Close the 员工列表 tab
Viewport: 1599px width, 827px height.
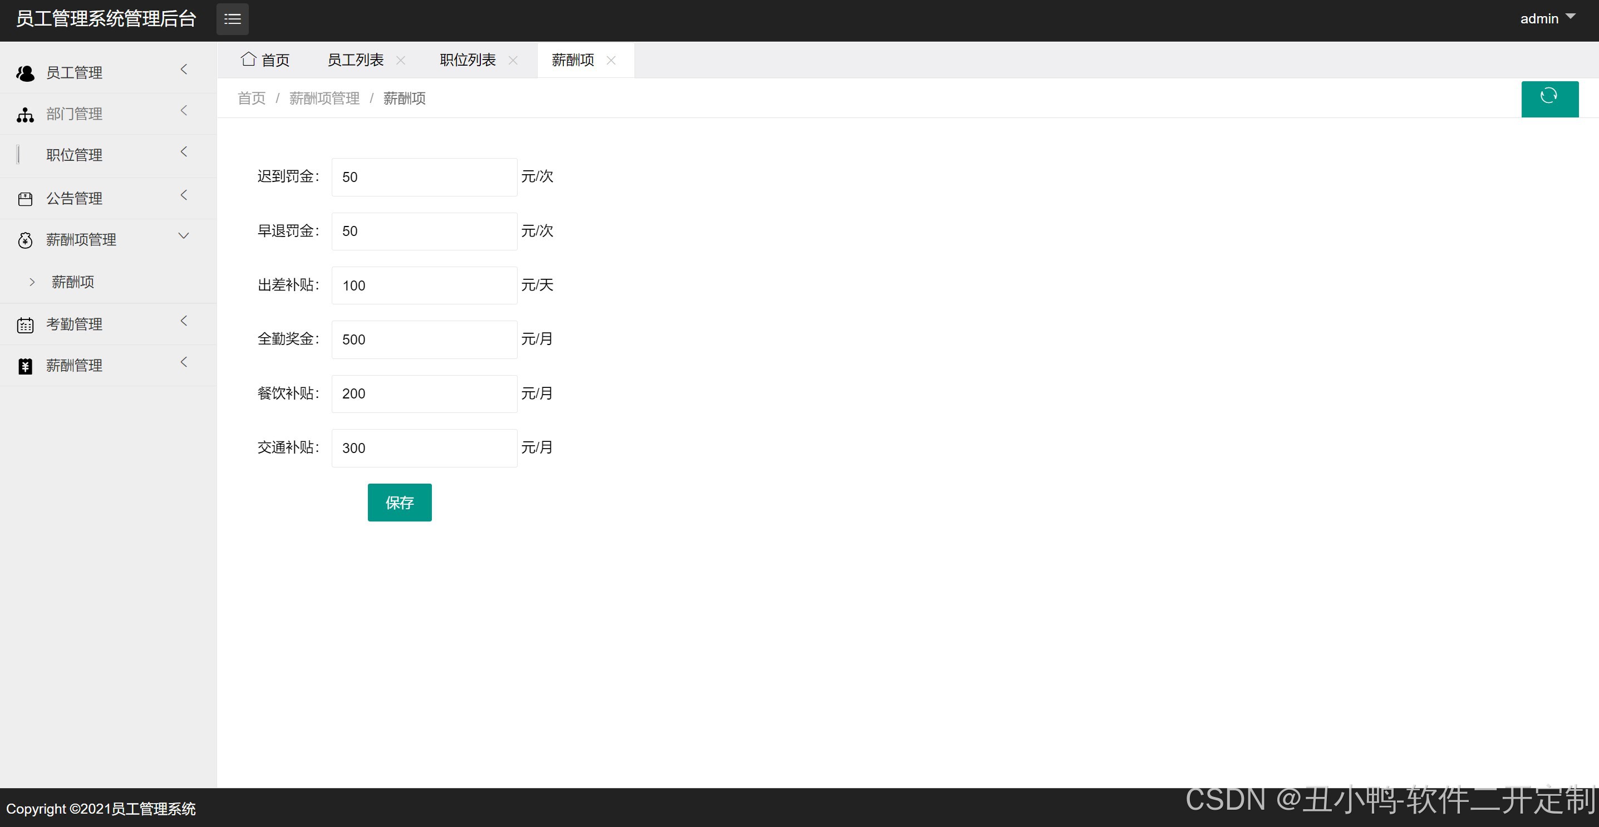(x=401, y=60)
